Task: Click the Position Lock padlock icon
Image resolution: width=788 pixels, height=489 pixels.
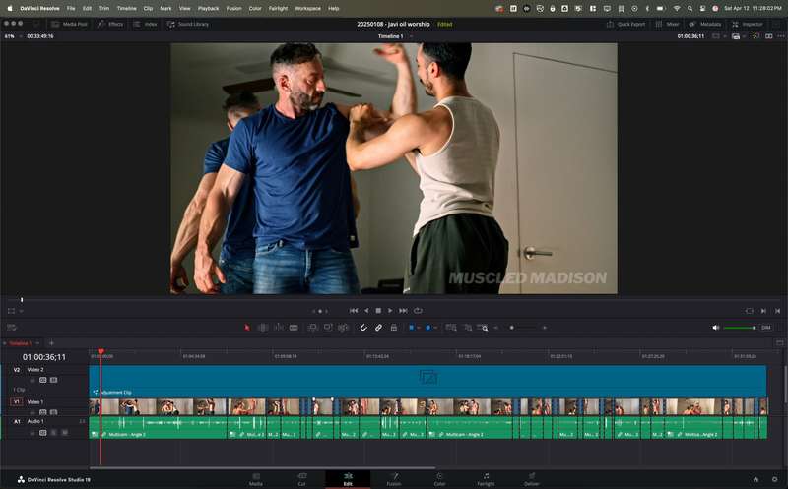Action: [393, 327]
